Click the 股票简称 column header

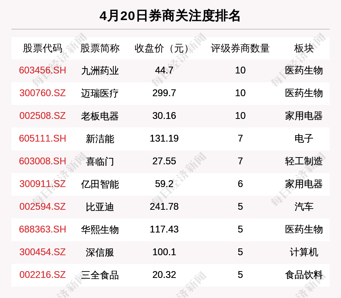coord(100,48)
